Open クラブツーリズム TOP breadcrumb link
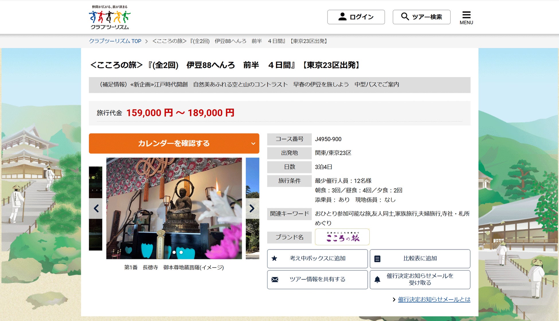This screenshot has height=321, width=559. [x=115, y=41]
